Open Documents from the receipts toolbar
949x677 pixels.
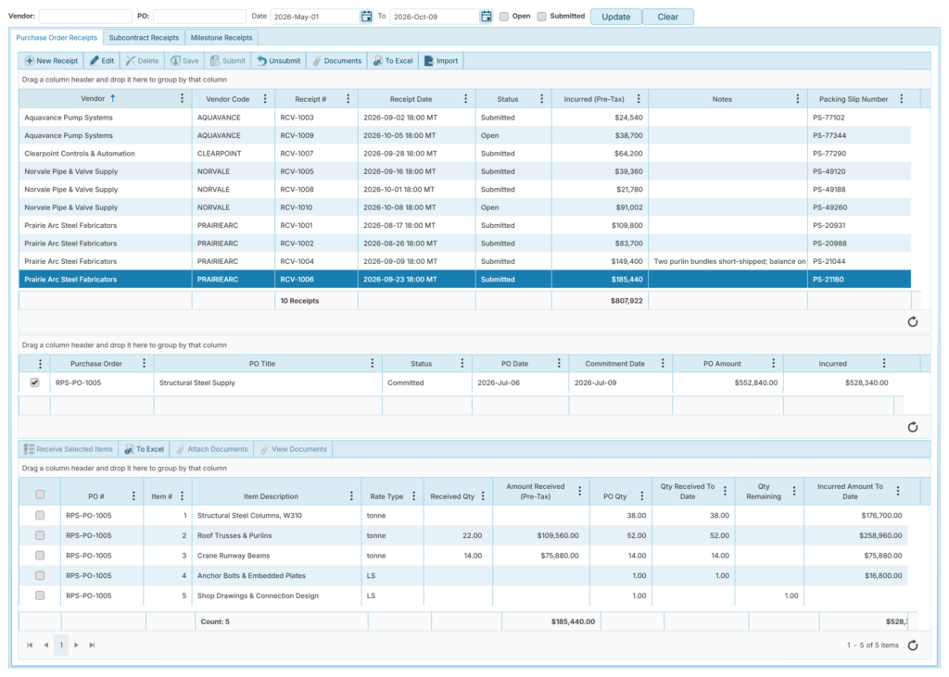click(x=336, y=60)
